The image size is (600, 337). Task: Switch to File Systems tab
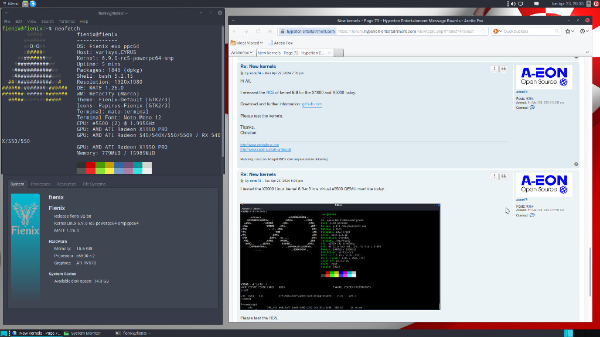click(x=94, y=184)
